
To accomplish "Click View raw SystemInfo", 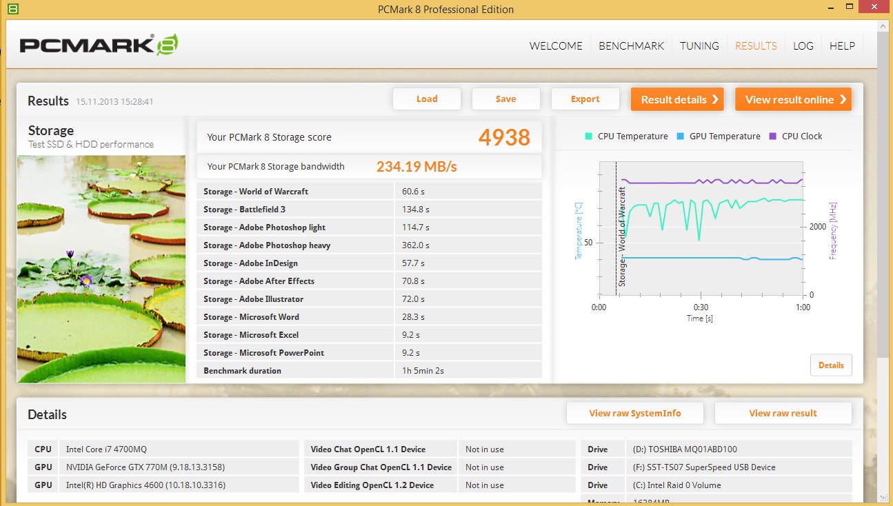I will (634, 413).
